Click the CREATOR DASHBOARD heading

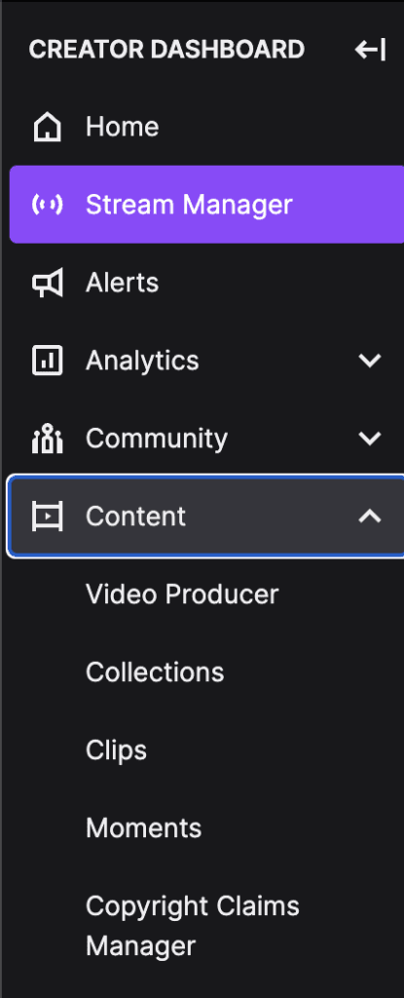166,50
